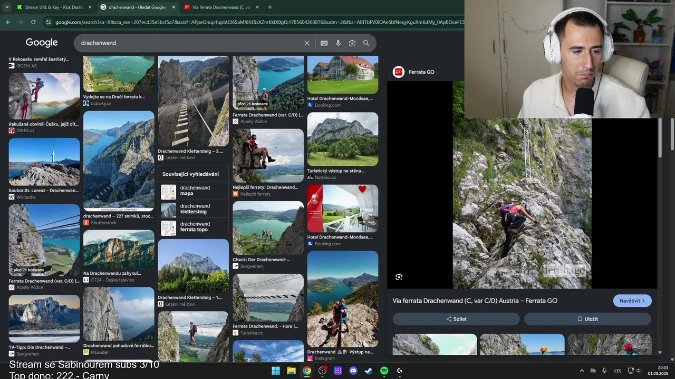Open Nejlepší ferraty climber sitting image
Viewport: 675px width, 379px height.
(268, 155)
